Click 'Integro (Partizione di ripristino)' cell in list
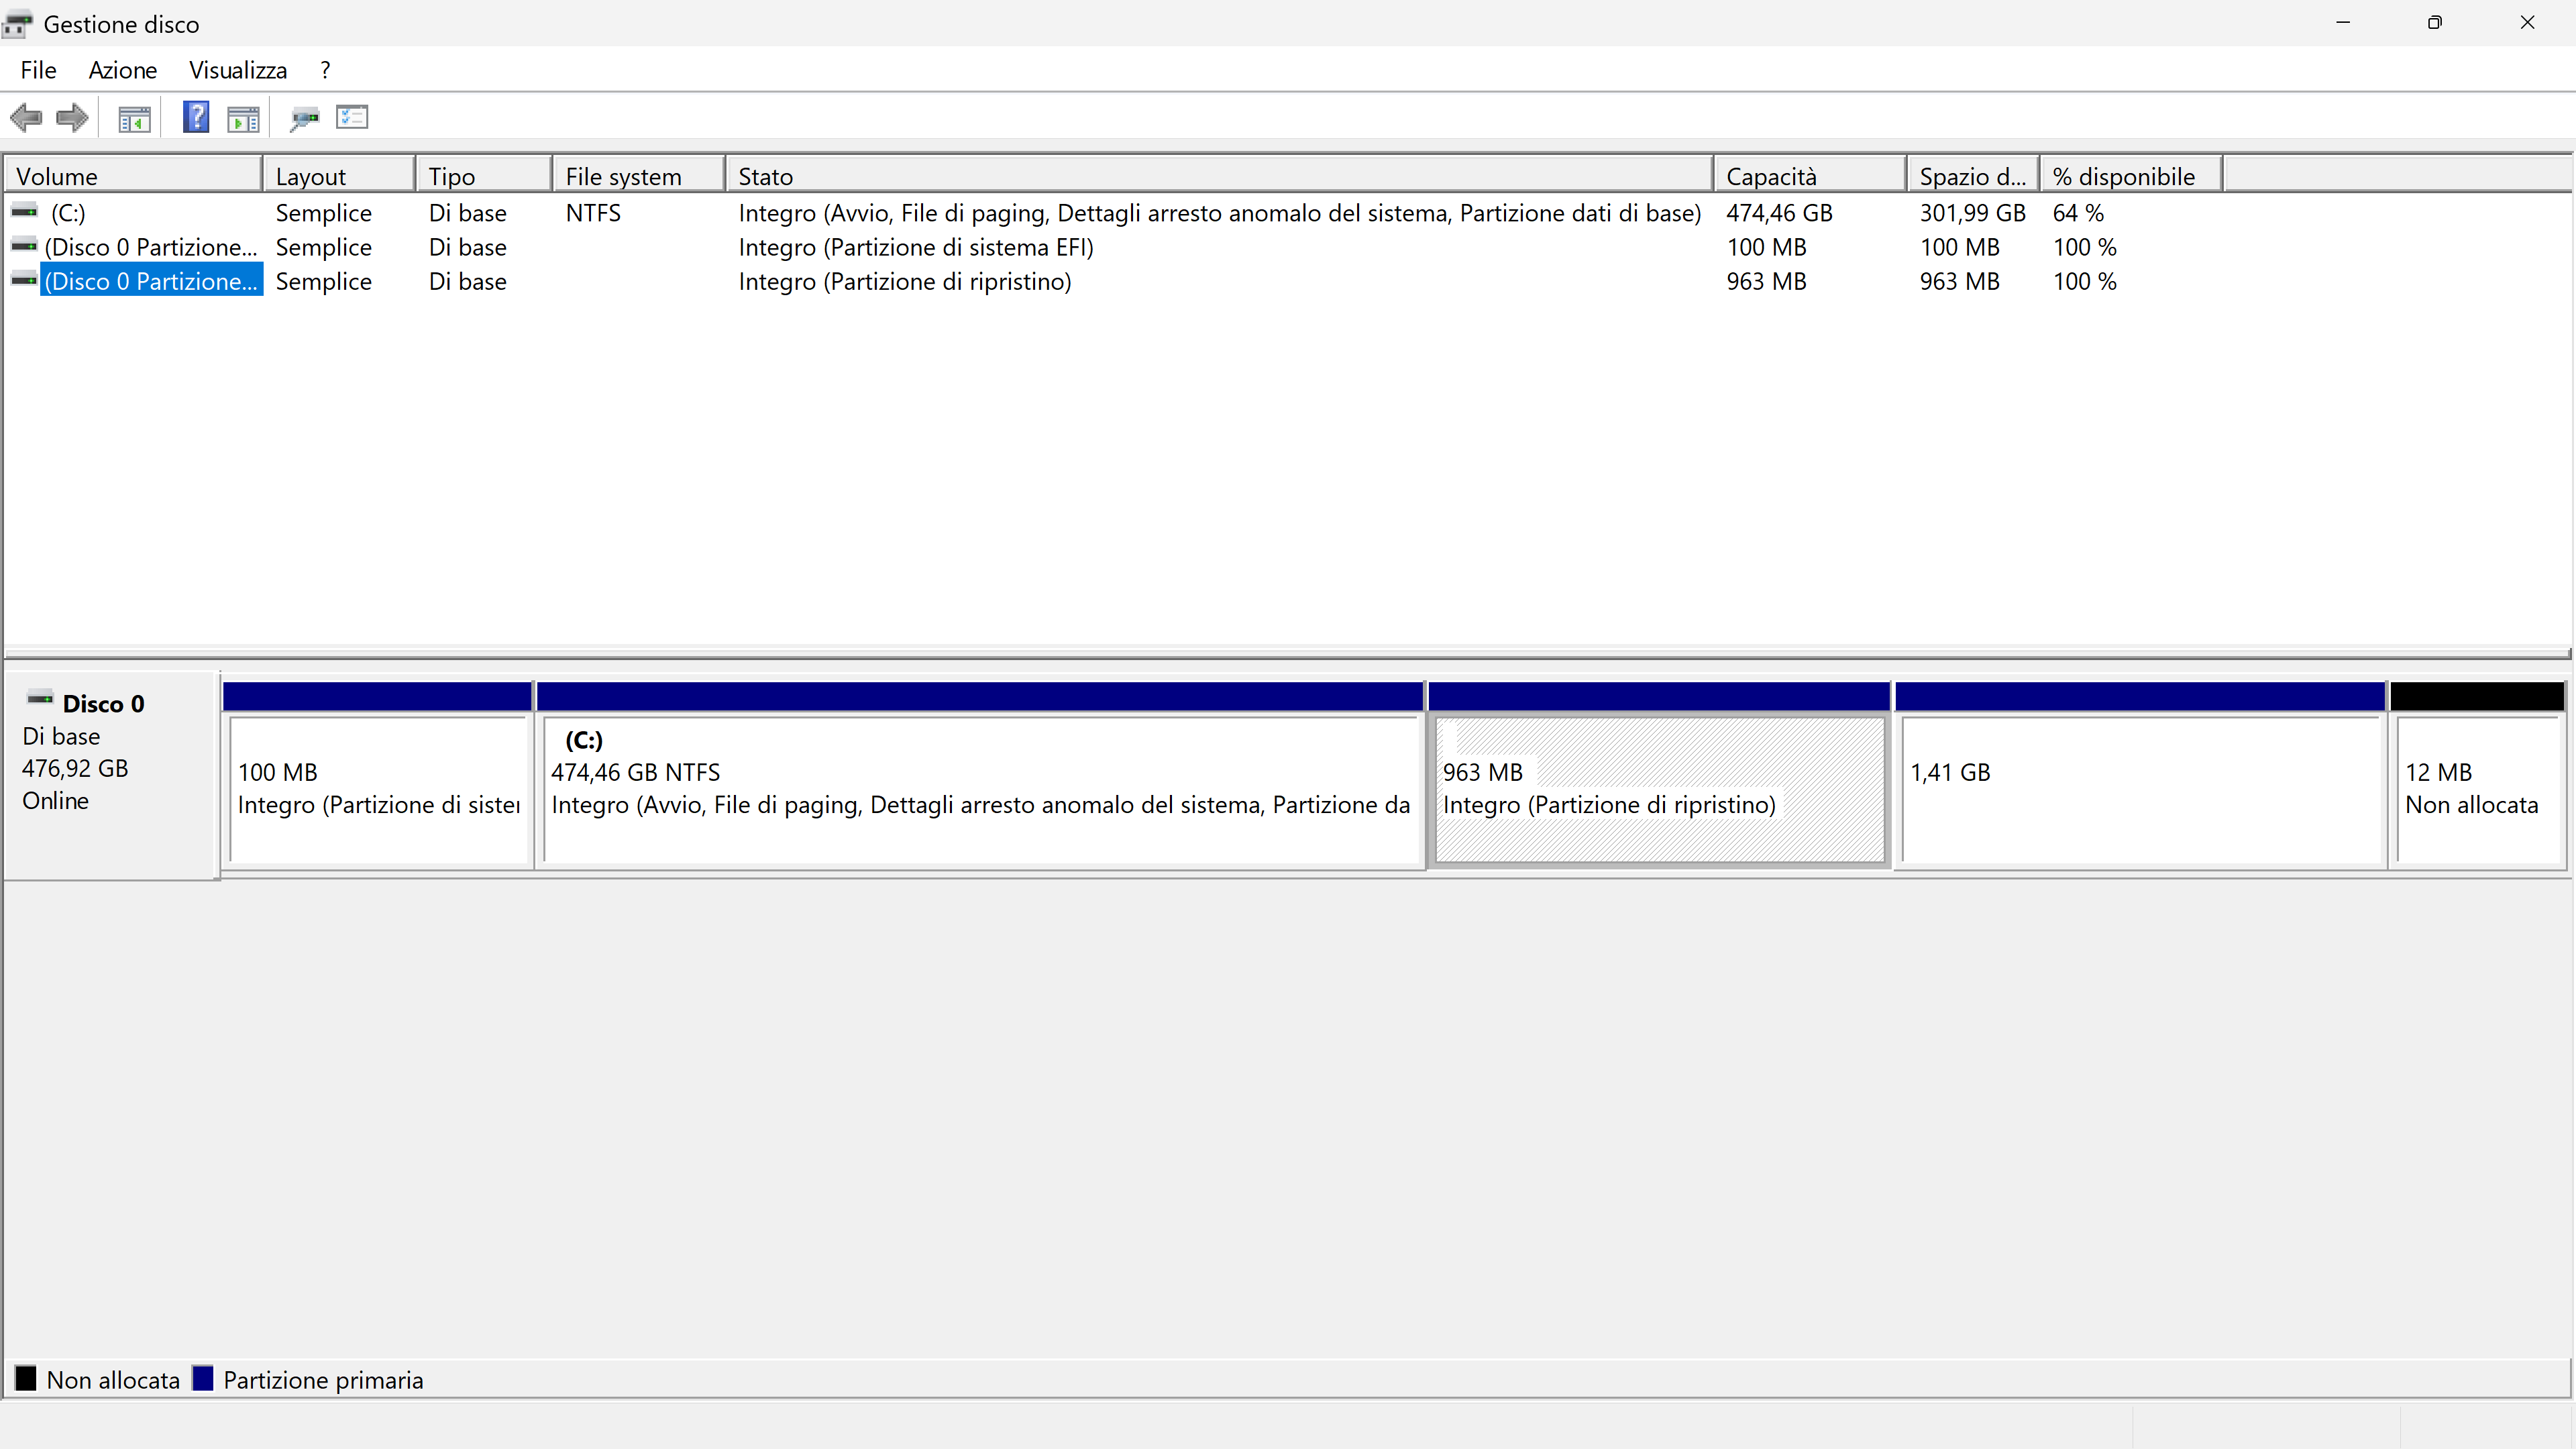Screen dimensions: 2576x1449 [x=905, y=281]
